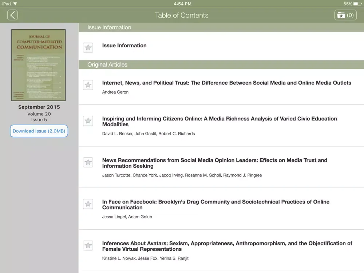Open the saved articles folder (0)

coord(345,15)
